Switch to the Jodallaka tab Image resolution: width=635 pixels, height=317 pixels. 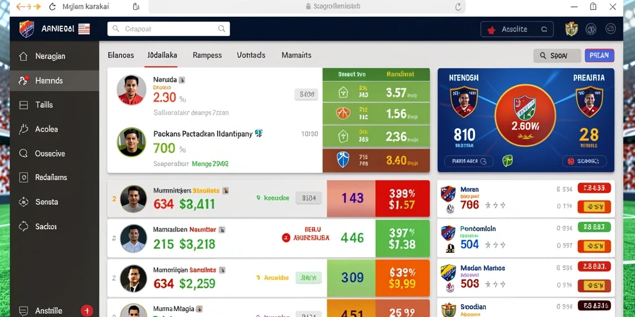click(162, 55)
